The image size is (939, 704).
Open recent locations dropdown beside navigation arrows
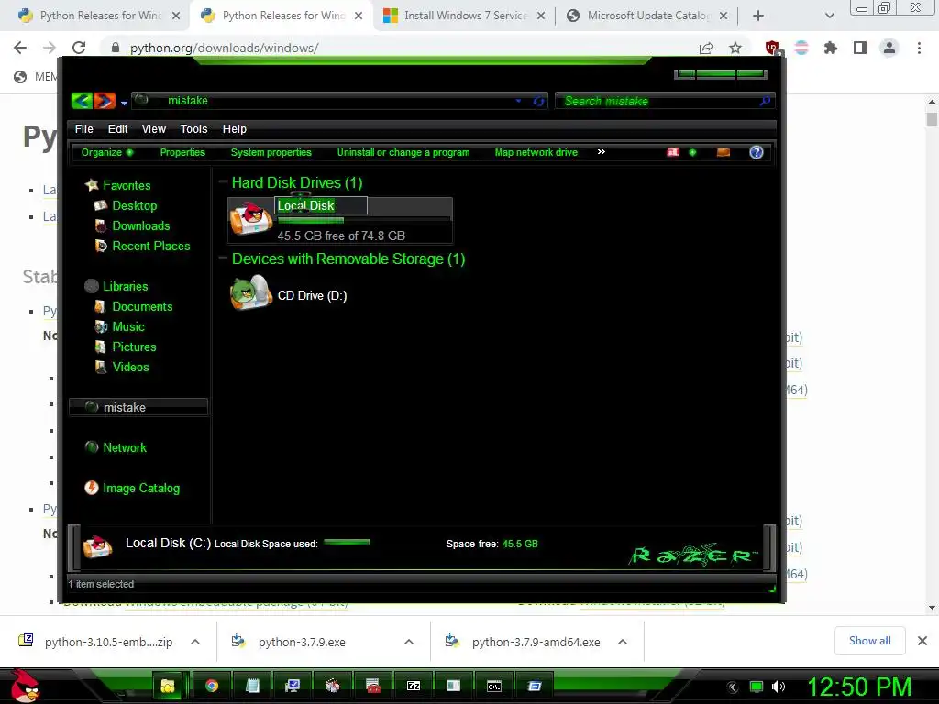[124, 103]
